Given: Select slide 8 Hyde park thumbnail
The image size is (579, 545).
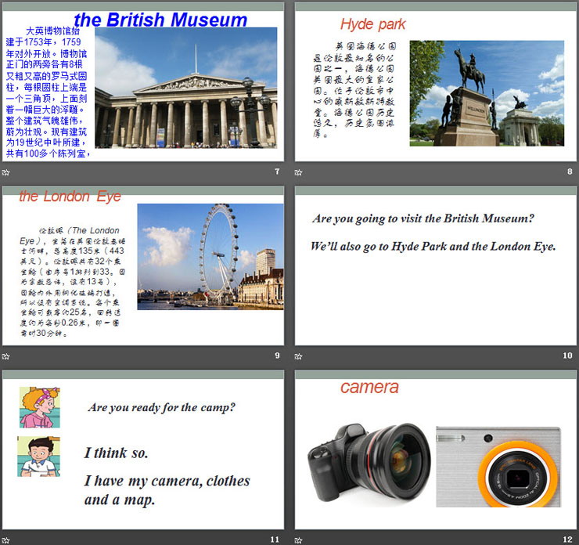Looking at the screenshot, I should [x=435, y=81].
